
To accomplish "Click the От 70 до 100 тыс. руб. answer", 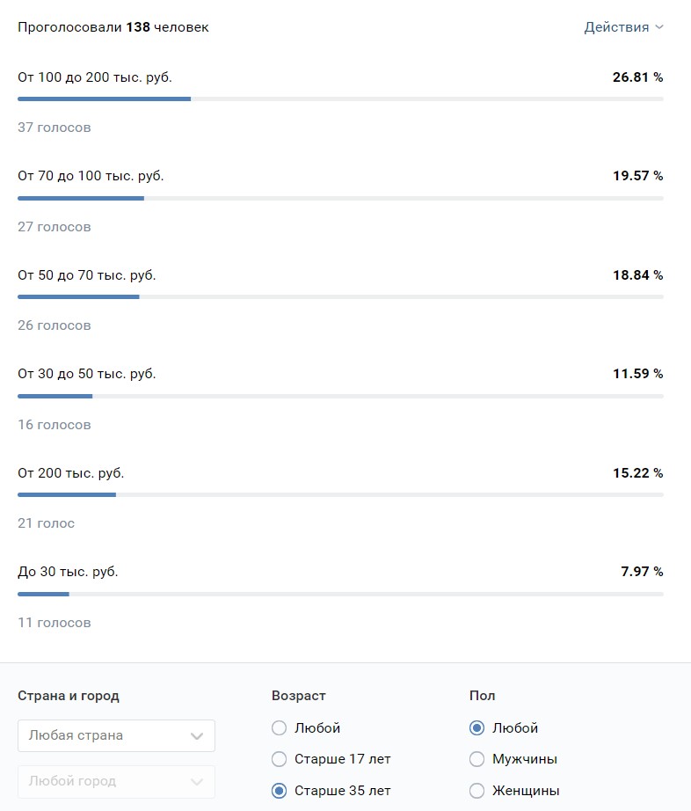I will 91,176.
